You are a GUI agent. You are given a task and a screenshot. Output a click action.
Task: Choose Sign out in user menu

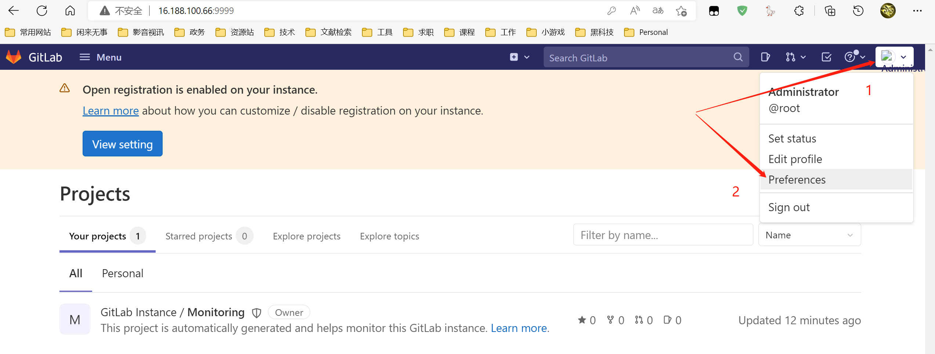pos(836,207)
